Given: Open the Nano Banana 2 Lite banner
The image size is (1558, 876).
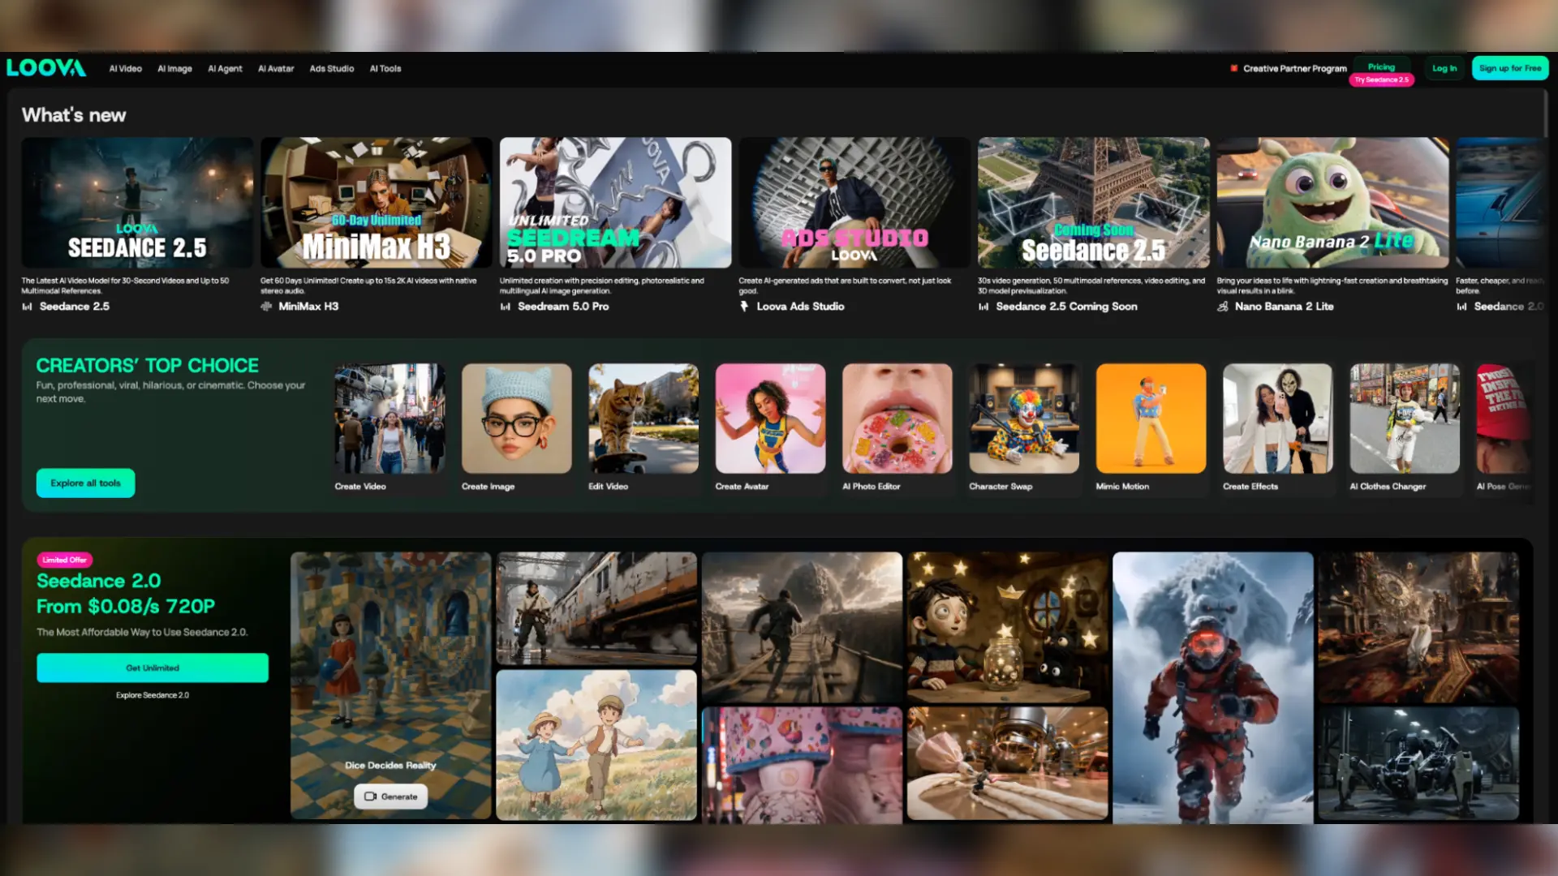Looking at the screenshot, I should (1332, 202).
